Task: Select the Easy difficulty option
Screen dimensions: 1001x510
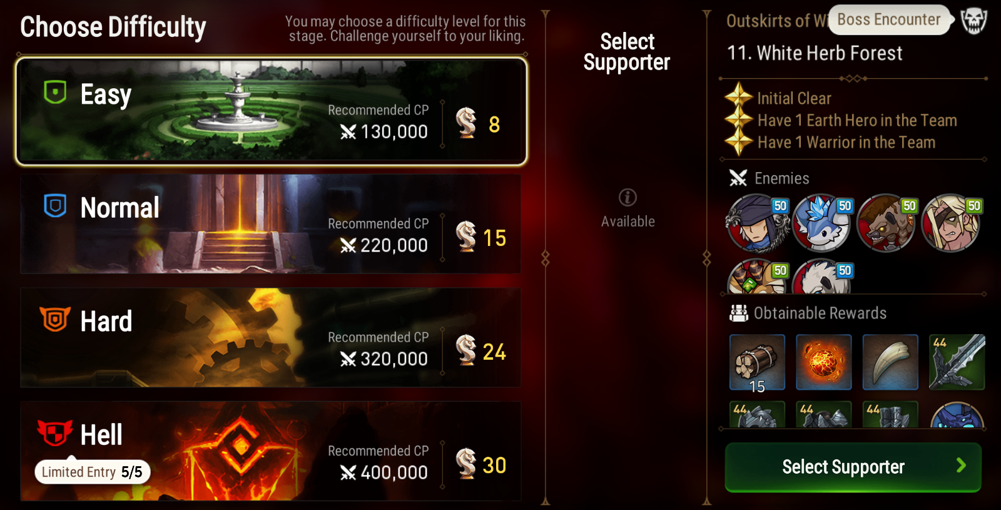Action: click(271, 111)
